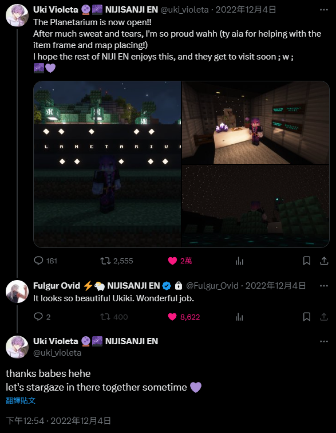The image size is (336, 433).
Task: Open the @Fulgur_Ovid profile handle link
Action: (x=212, y=286)
